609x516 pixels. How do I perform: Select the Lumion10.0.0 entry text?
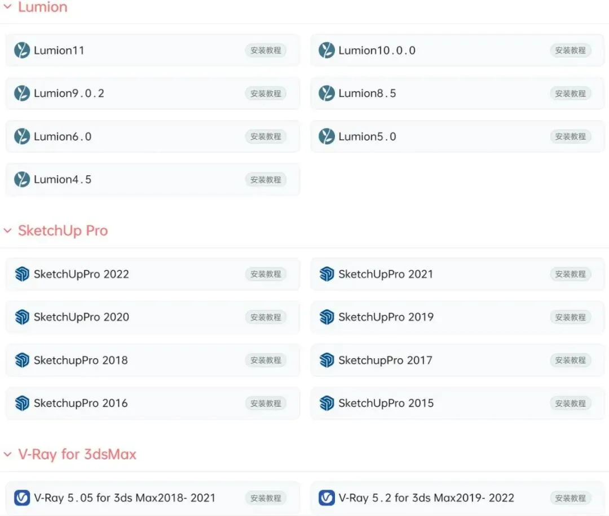pos(377,51)
